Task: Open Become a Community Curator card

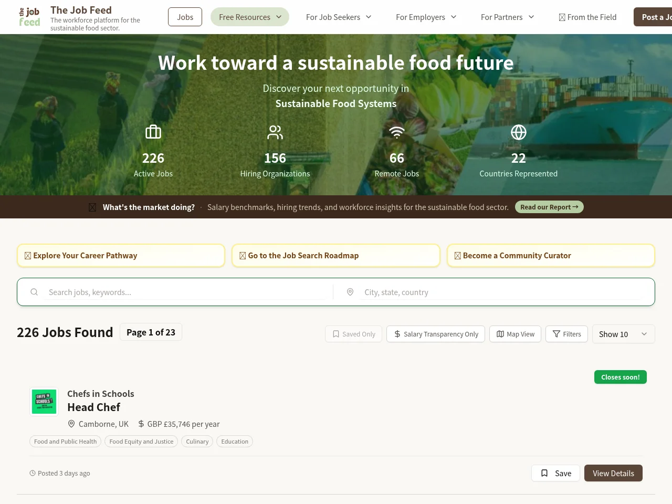Action: pyautogui.click(x=551, y=256)
